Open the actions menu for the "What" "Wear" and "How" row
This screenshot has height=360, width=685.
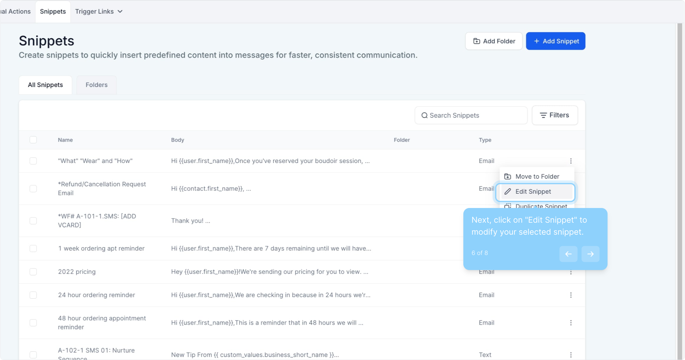pos(571,161)
